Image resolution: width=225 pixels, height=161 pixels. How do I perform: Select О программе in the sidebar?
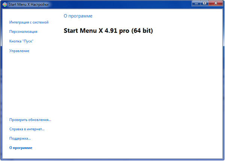click(21, 147)
